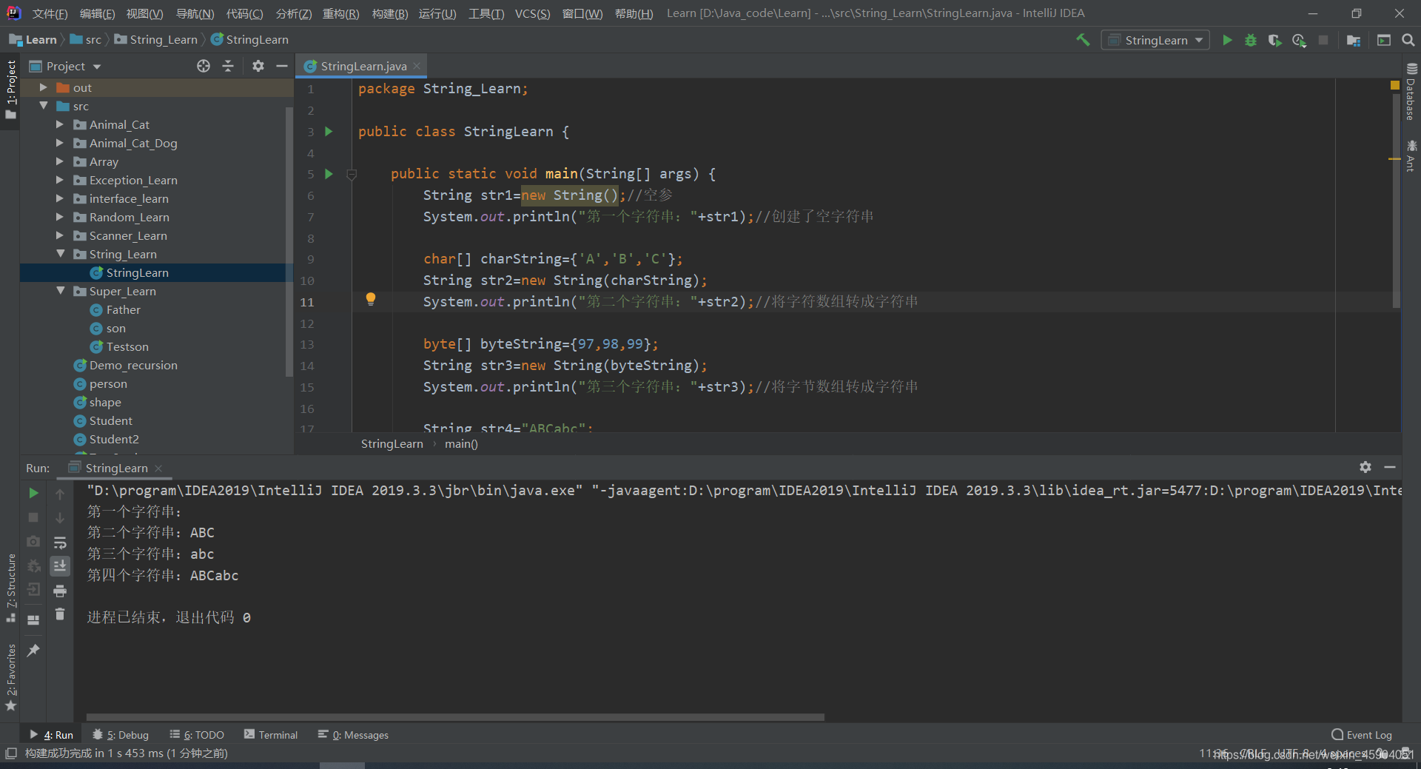Toggle the 1: Project side tab

click(10, 89)
